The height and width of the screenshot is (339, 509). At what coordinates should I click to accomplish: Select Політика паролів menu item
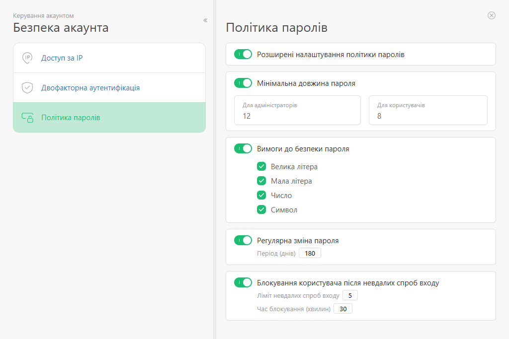tap(71, 118)
